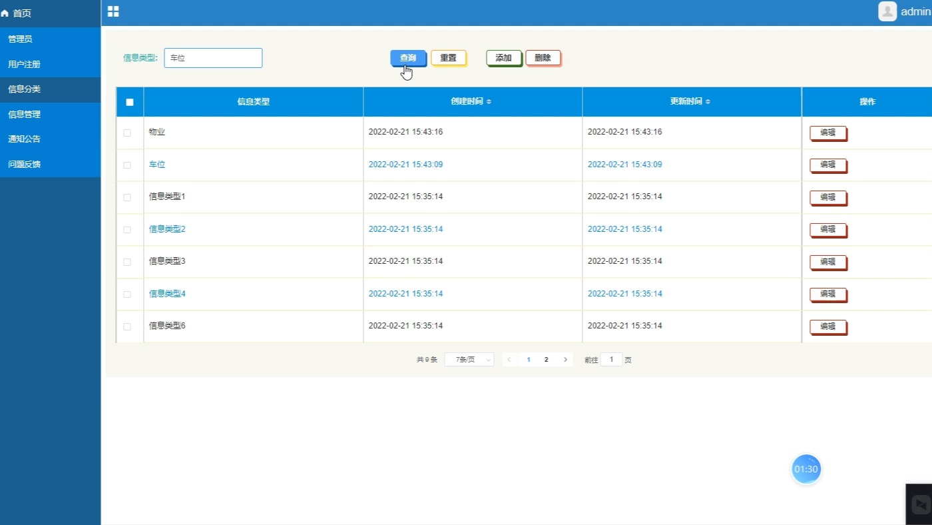Open the 7条/页 page size dropdown
932x525 pixels.
point(469,360)
